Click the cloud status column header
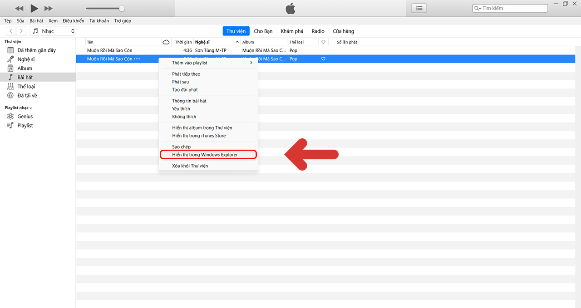 [166, 42]
